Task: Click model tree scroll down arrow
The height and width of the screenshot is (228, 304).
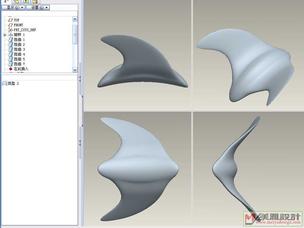Action: point(75,70)
